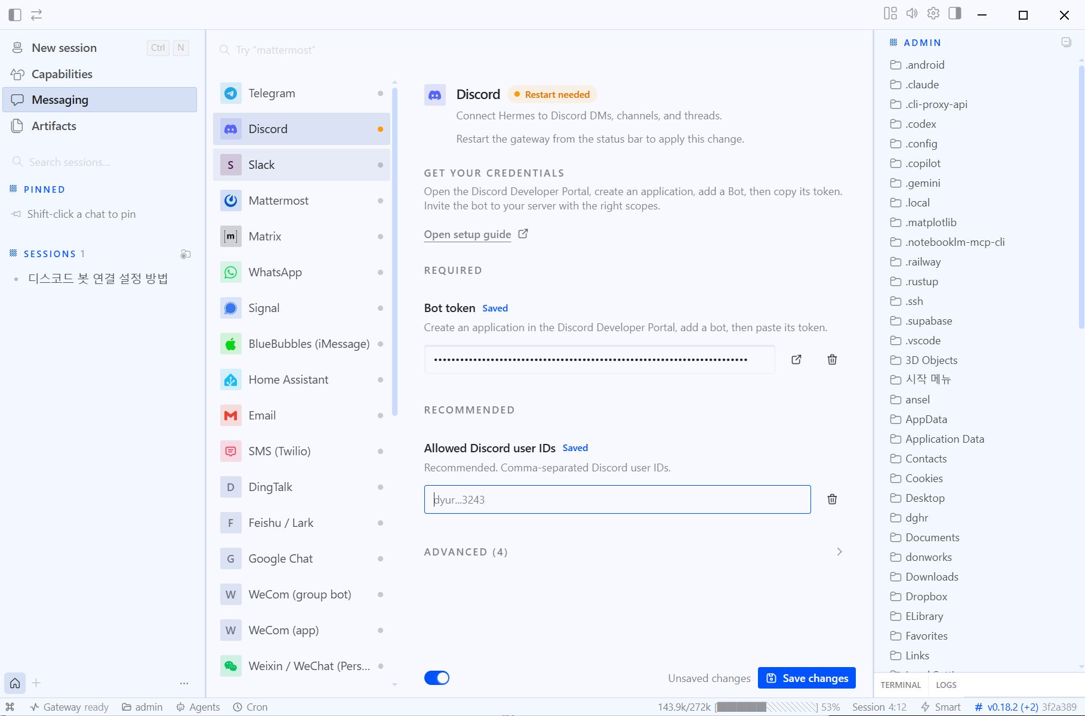The height and width of the screenshot is (716, 1085).
Task: Click the home icon at bottom left
Action: tap(15, 683)
